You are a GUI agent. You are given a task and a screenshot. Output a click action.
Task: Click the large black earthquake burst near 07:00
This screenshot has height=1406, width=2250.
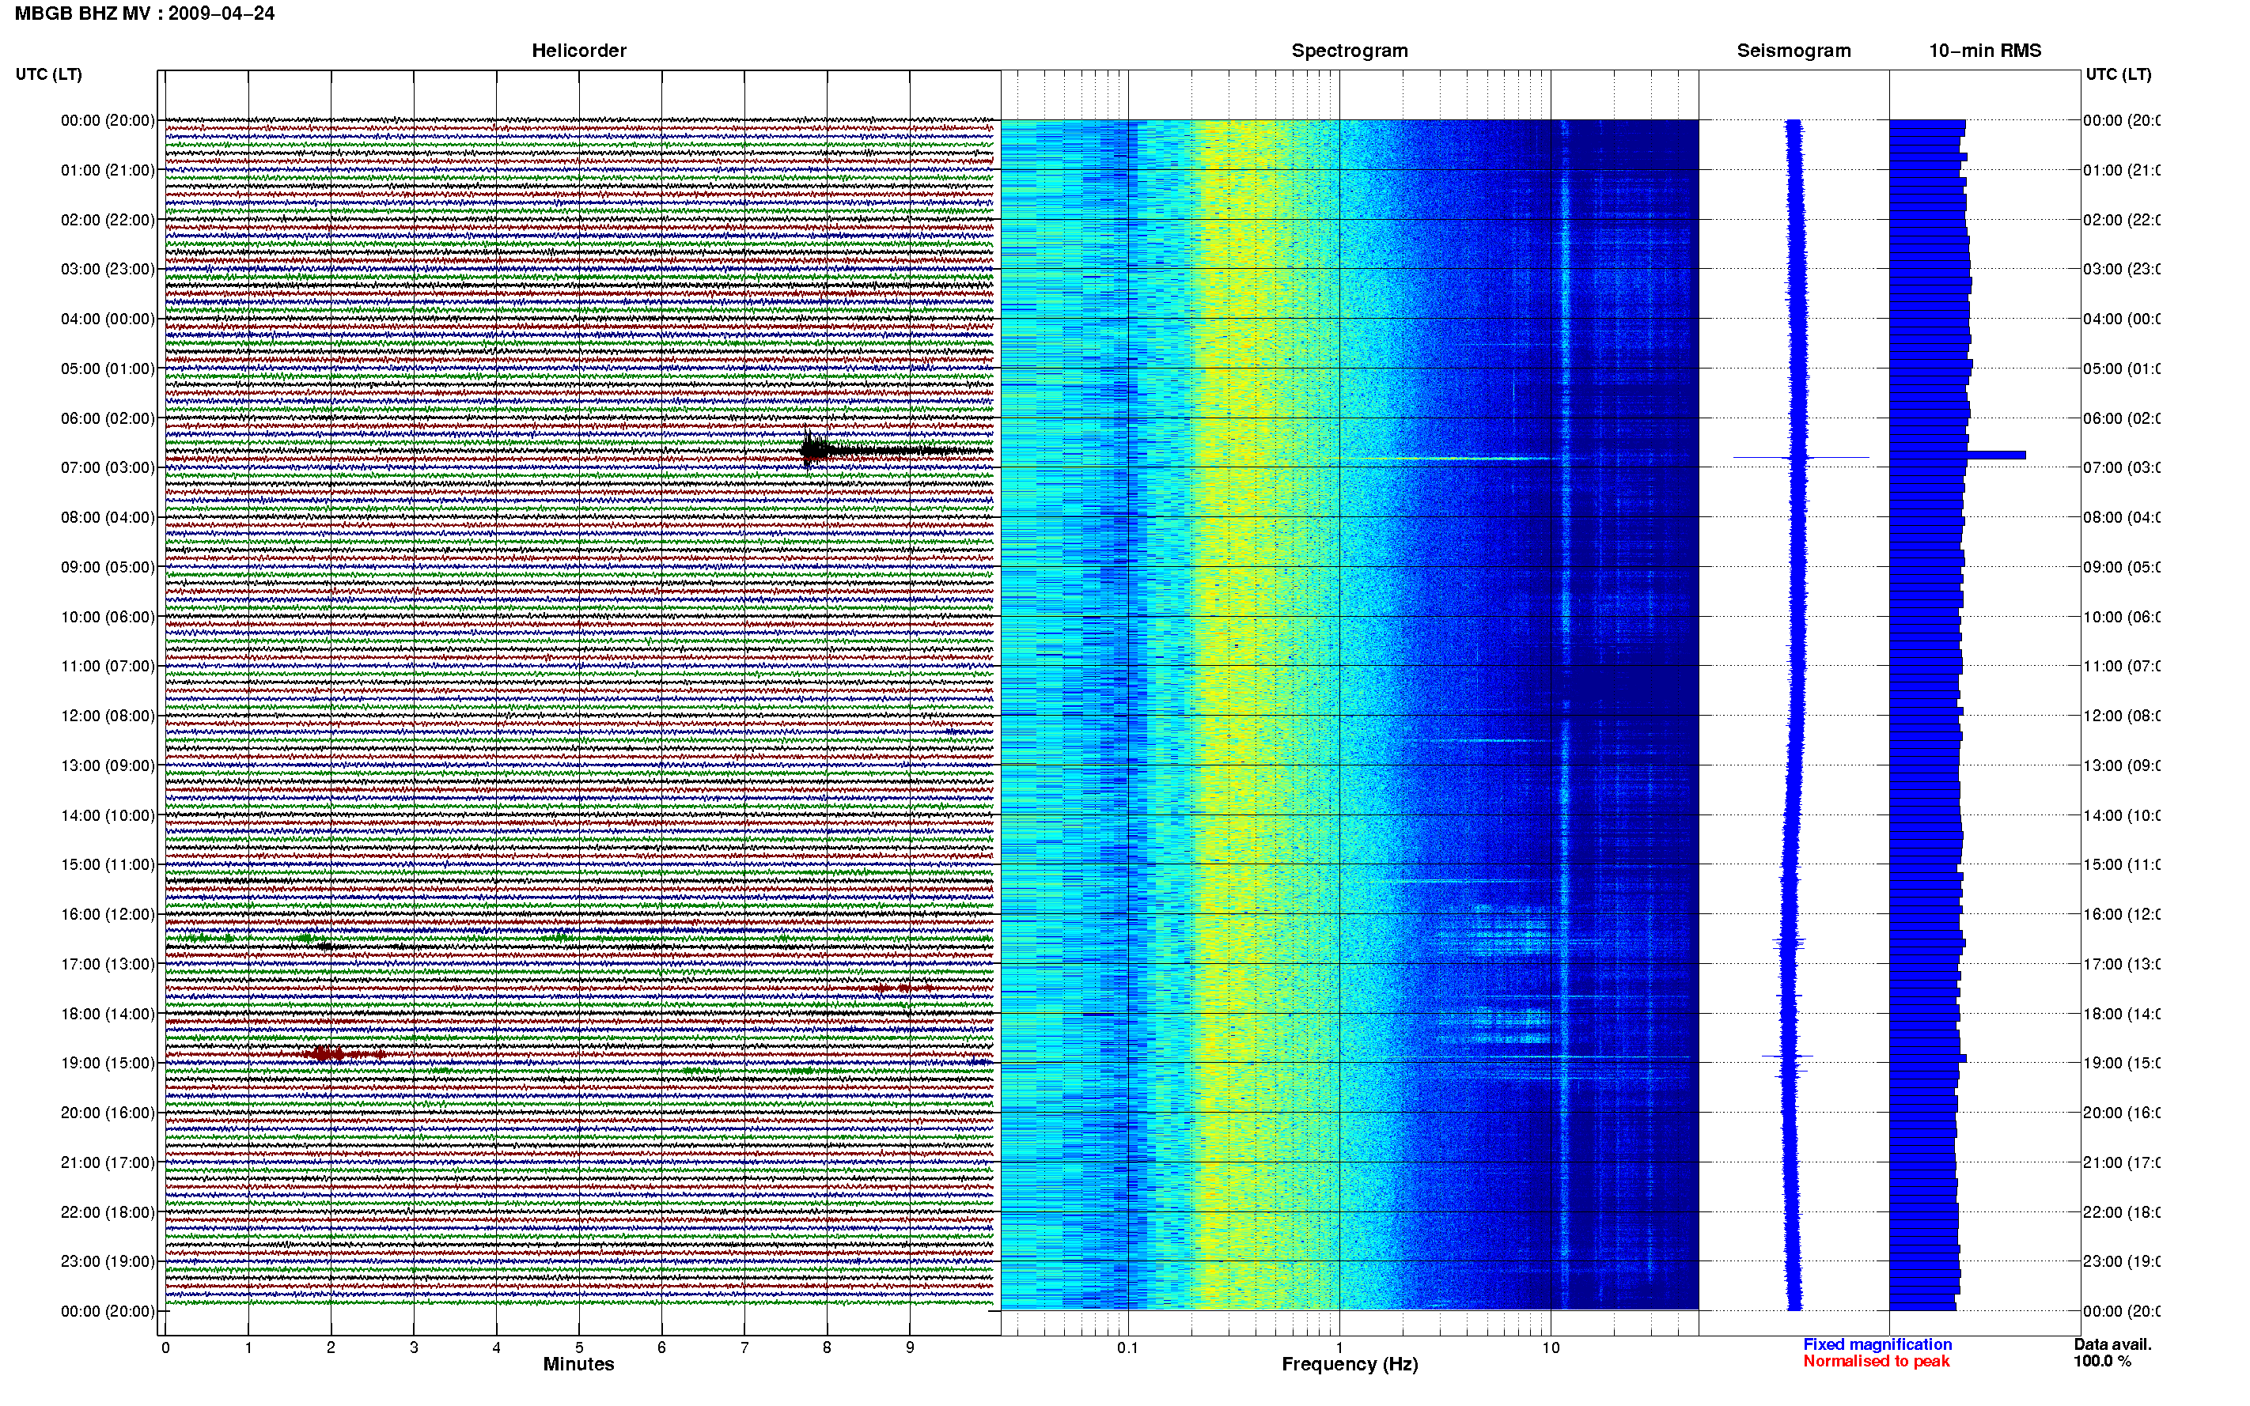coord(814,451)
